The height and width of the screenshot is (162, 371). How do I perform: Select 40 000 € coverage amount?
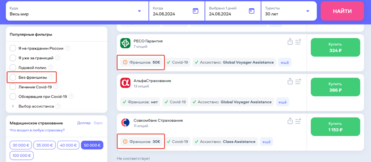tap(68, 145)
